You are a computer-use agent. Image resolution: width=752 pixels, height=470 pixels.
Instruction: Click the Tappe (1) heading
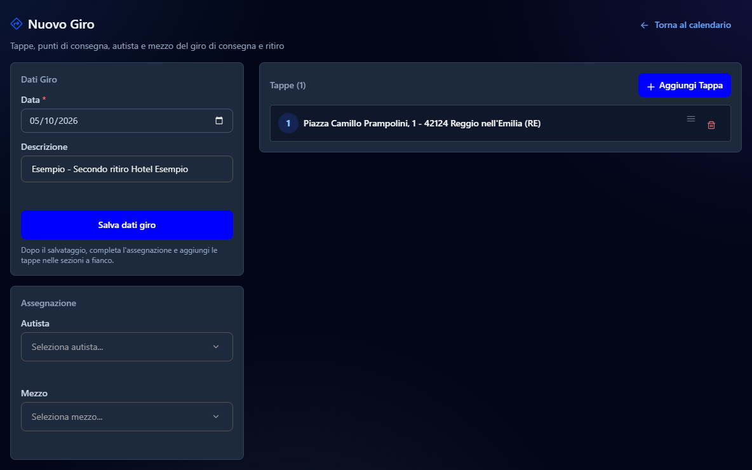(x=288, y=85)
